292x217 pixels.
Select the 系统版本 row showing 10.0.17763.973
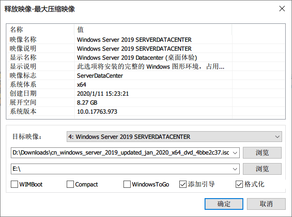click(x=146, y=111)
